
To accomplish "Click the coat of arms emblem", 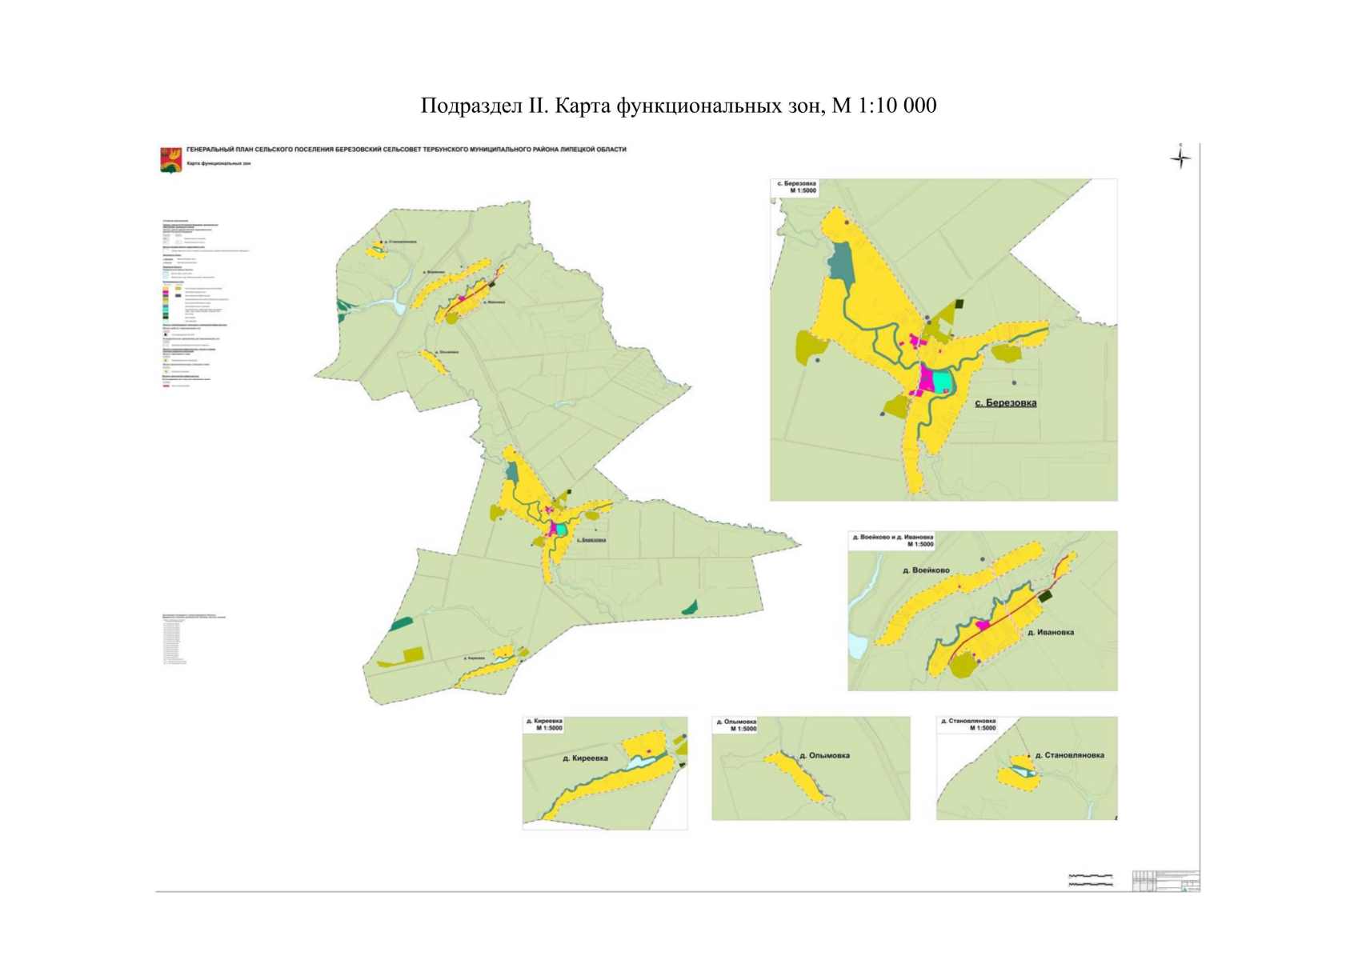I will [170, 159].
